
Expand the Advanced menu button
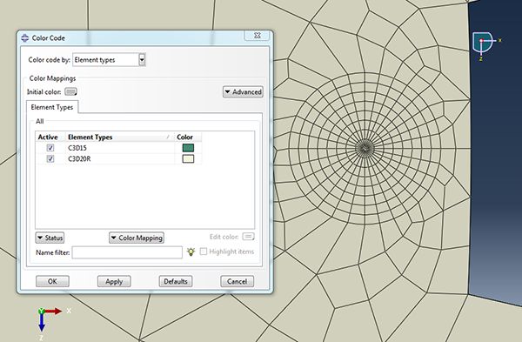click(x=243, y=92)
